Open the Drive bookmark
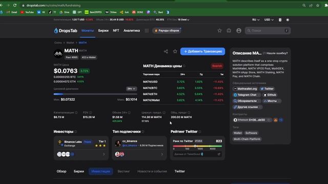The height and width of the screenshot is (184, 328). pos(65,12)
